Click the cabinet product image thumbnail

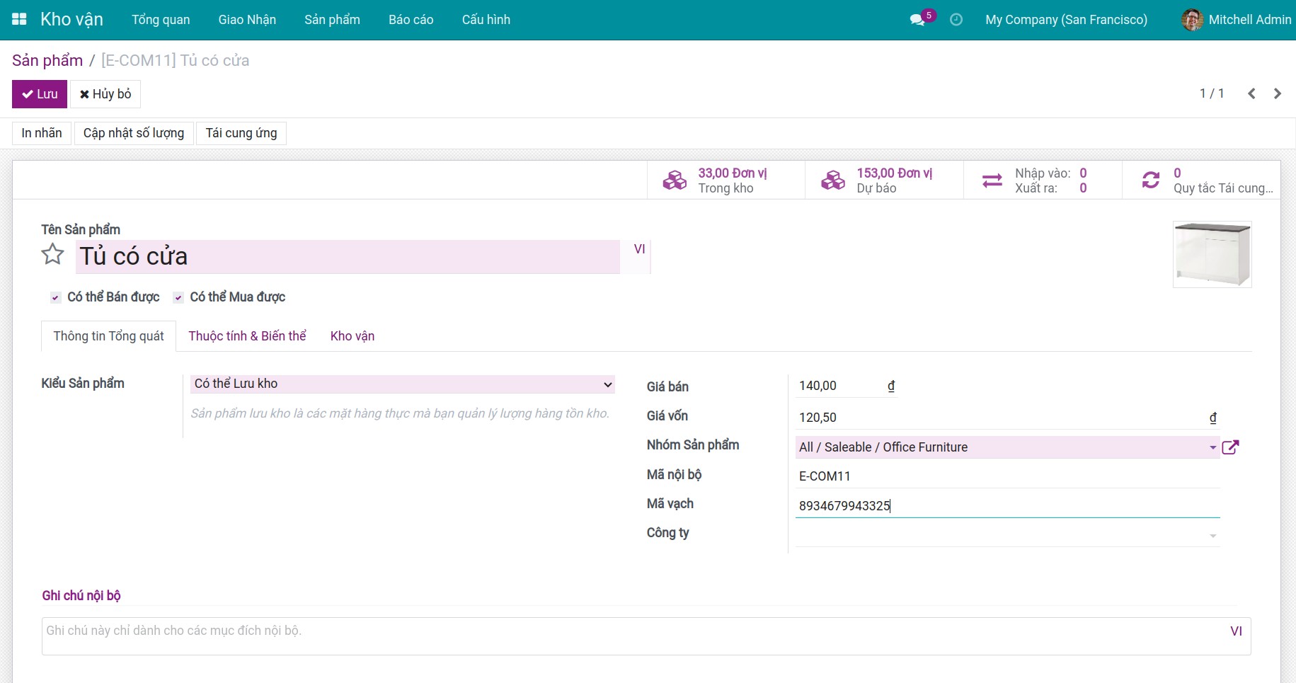(x=1212, y=254)
